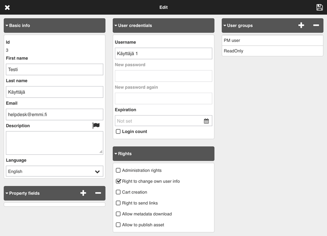Remove user group with the minus icon

[316, 25]
